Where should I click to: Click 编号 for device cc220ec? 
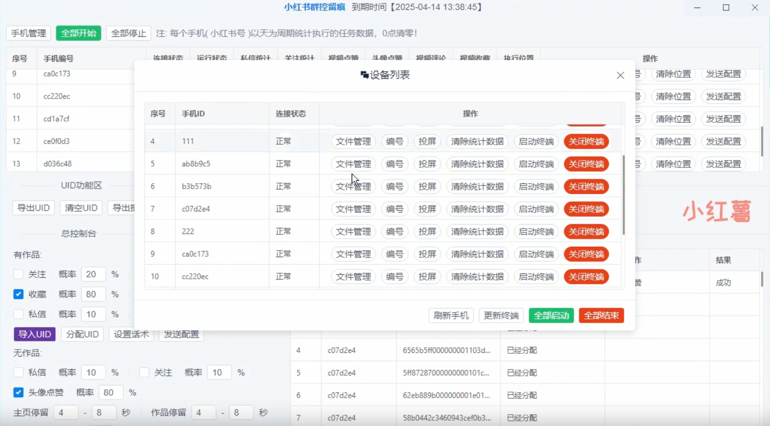point(394,276)
